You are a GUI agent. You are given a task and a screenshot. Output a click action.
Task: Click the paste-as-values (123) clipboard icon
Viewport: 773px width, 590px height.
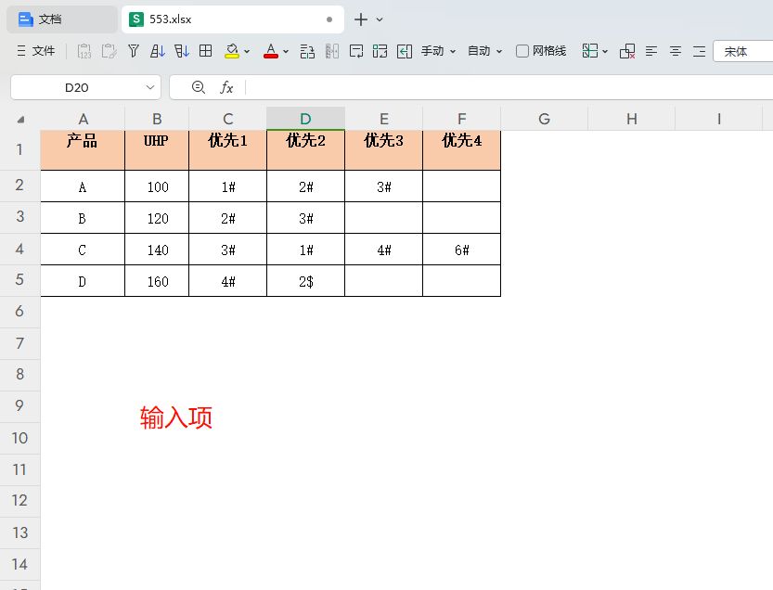click(84, 51)
